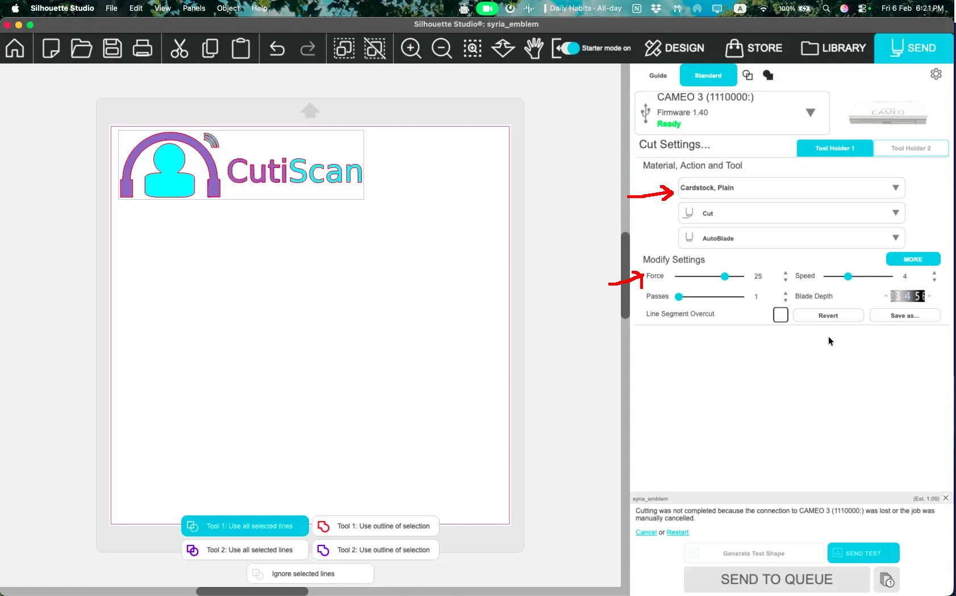Dismiss the syria_emblem job message

[x=946, y=498]
